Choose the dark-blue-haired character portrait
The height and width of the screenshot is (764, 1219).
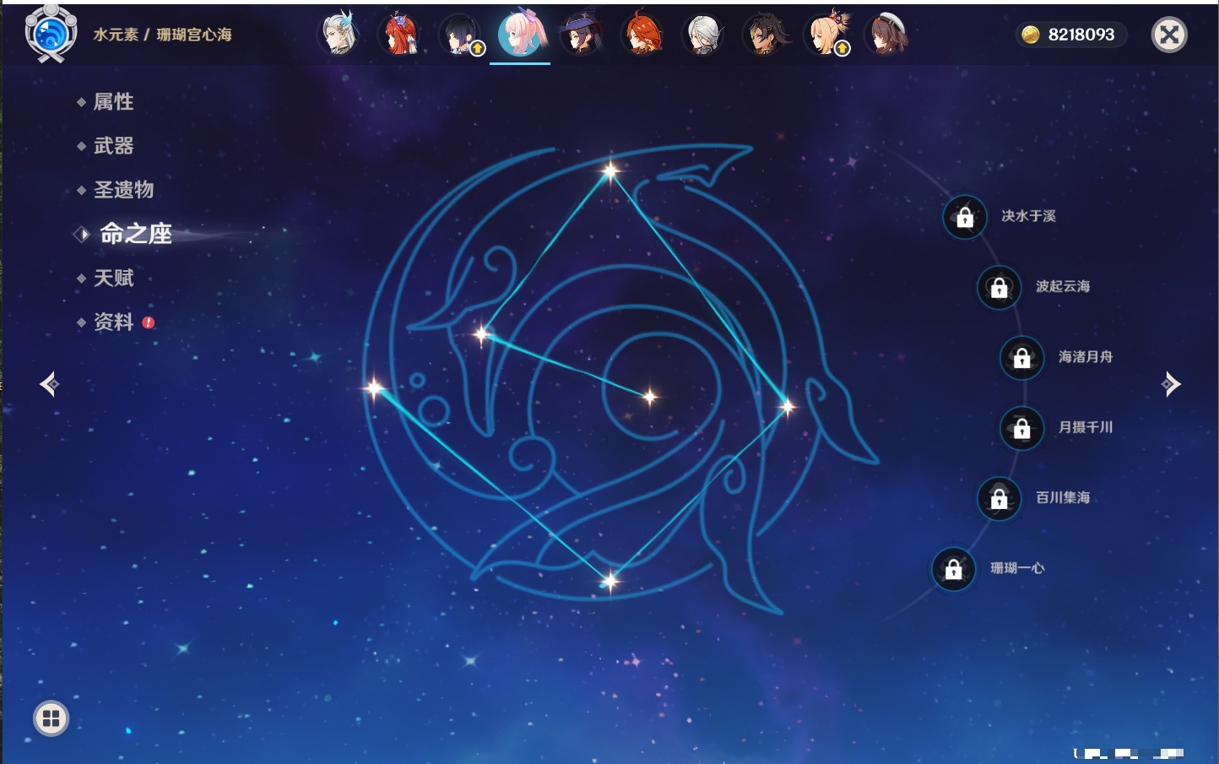460,35
